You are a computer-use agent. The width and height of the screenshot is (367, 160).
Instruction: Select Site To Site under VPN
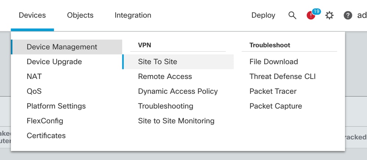click(178, 62)
